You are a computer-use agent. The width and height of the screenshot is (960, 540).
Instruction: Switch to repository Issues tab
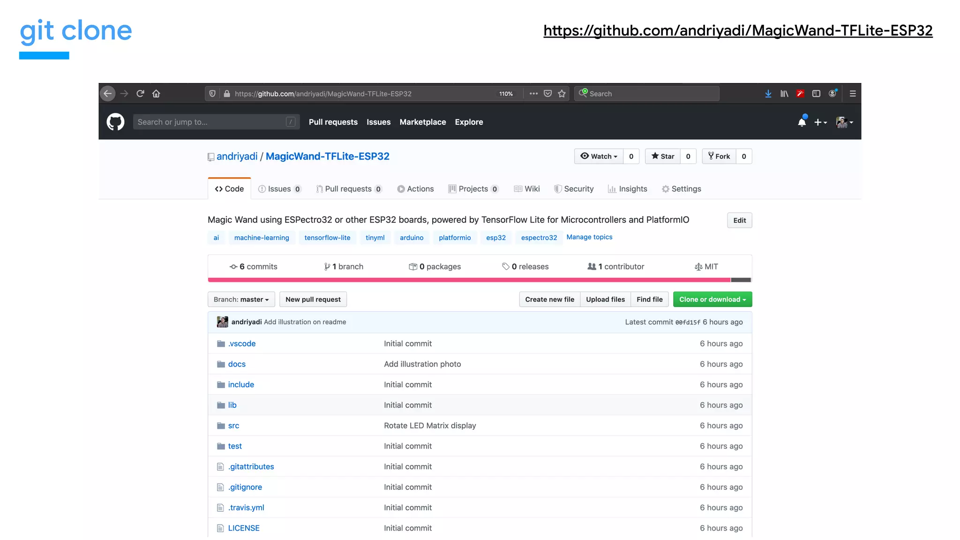tap(279, 188)
